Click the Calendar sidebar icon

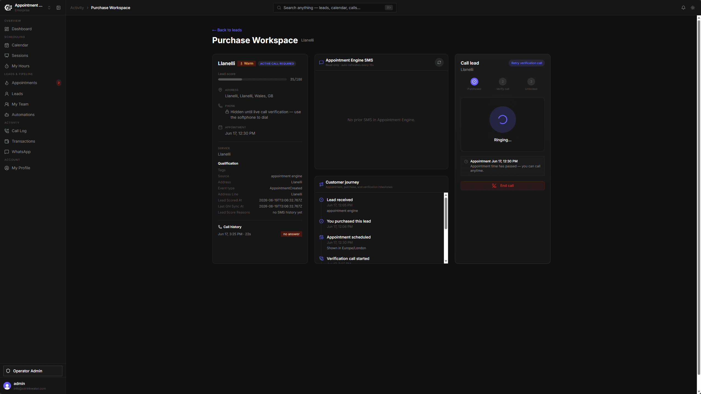click(7, 45)
